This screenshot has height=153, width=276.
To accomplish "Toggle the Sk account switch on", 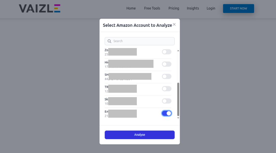I will pyautogui.click(x=166, y=101).
